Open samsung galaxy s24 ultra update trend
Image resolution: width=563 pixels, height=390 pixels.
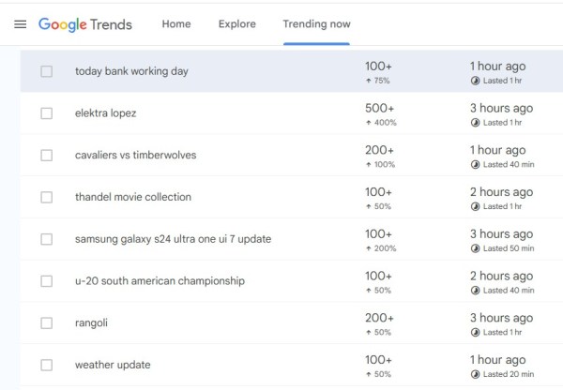173,239
